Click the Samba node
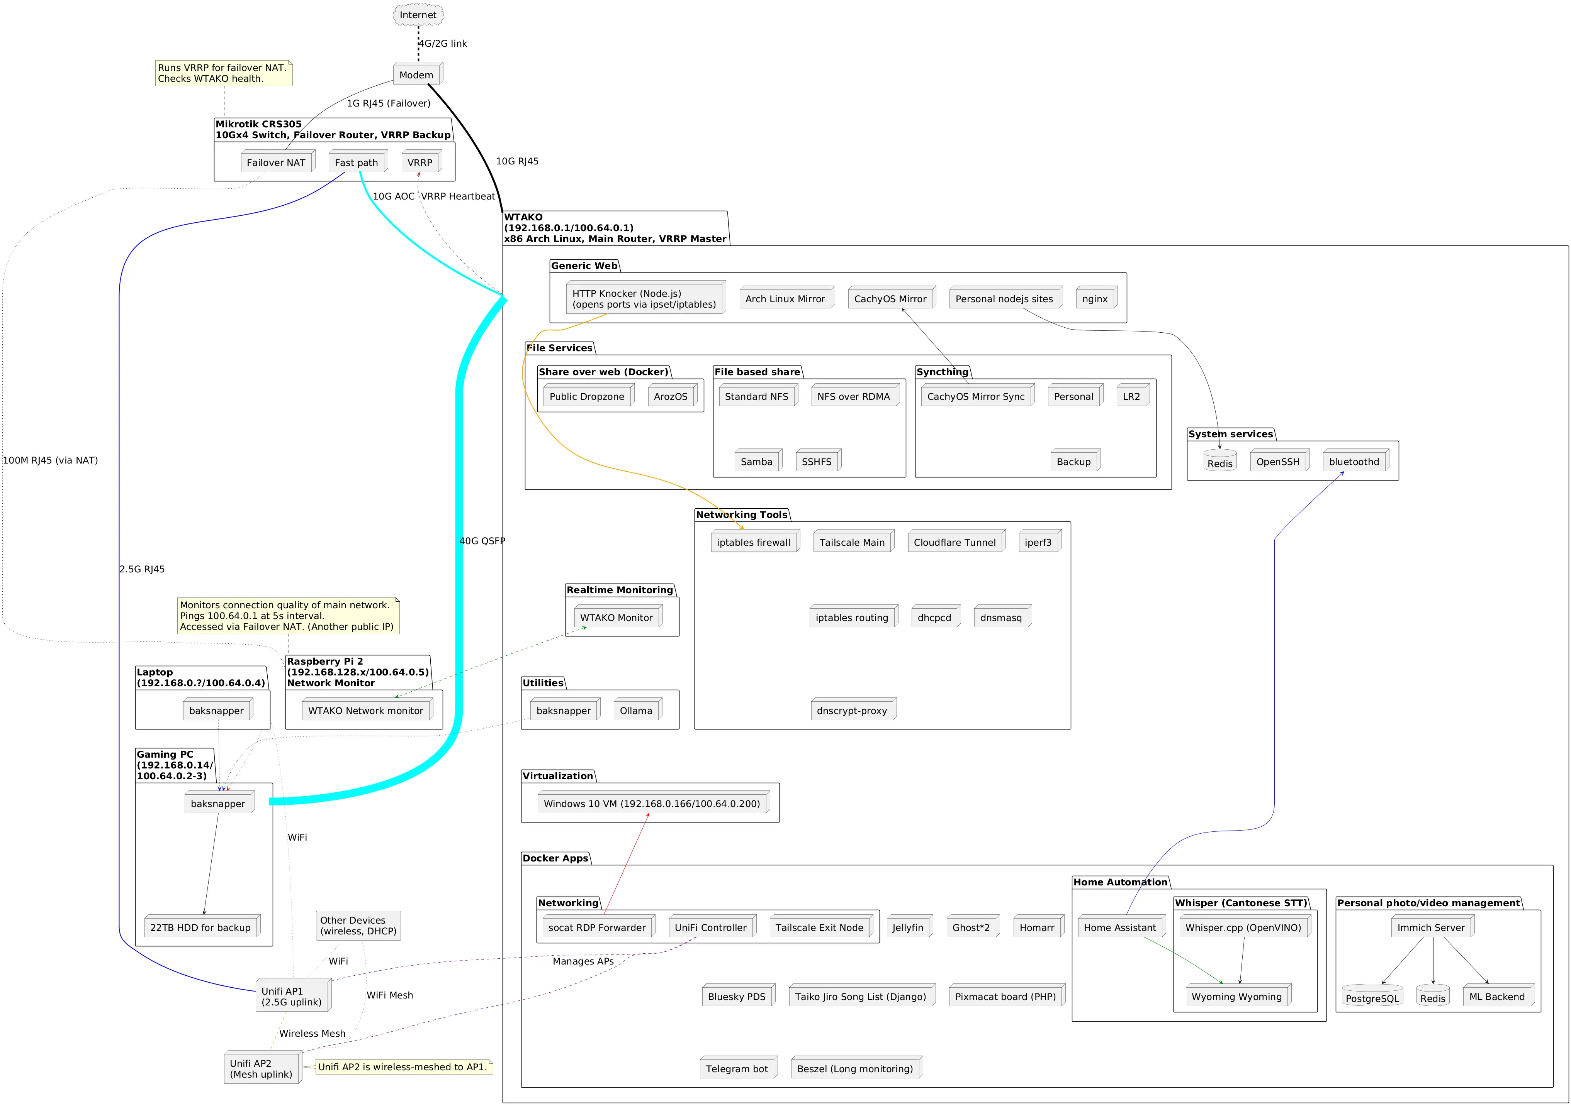This screenshot has height=1105, width=1571. click(758, 460)
